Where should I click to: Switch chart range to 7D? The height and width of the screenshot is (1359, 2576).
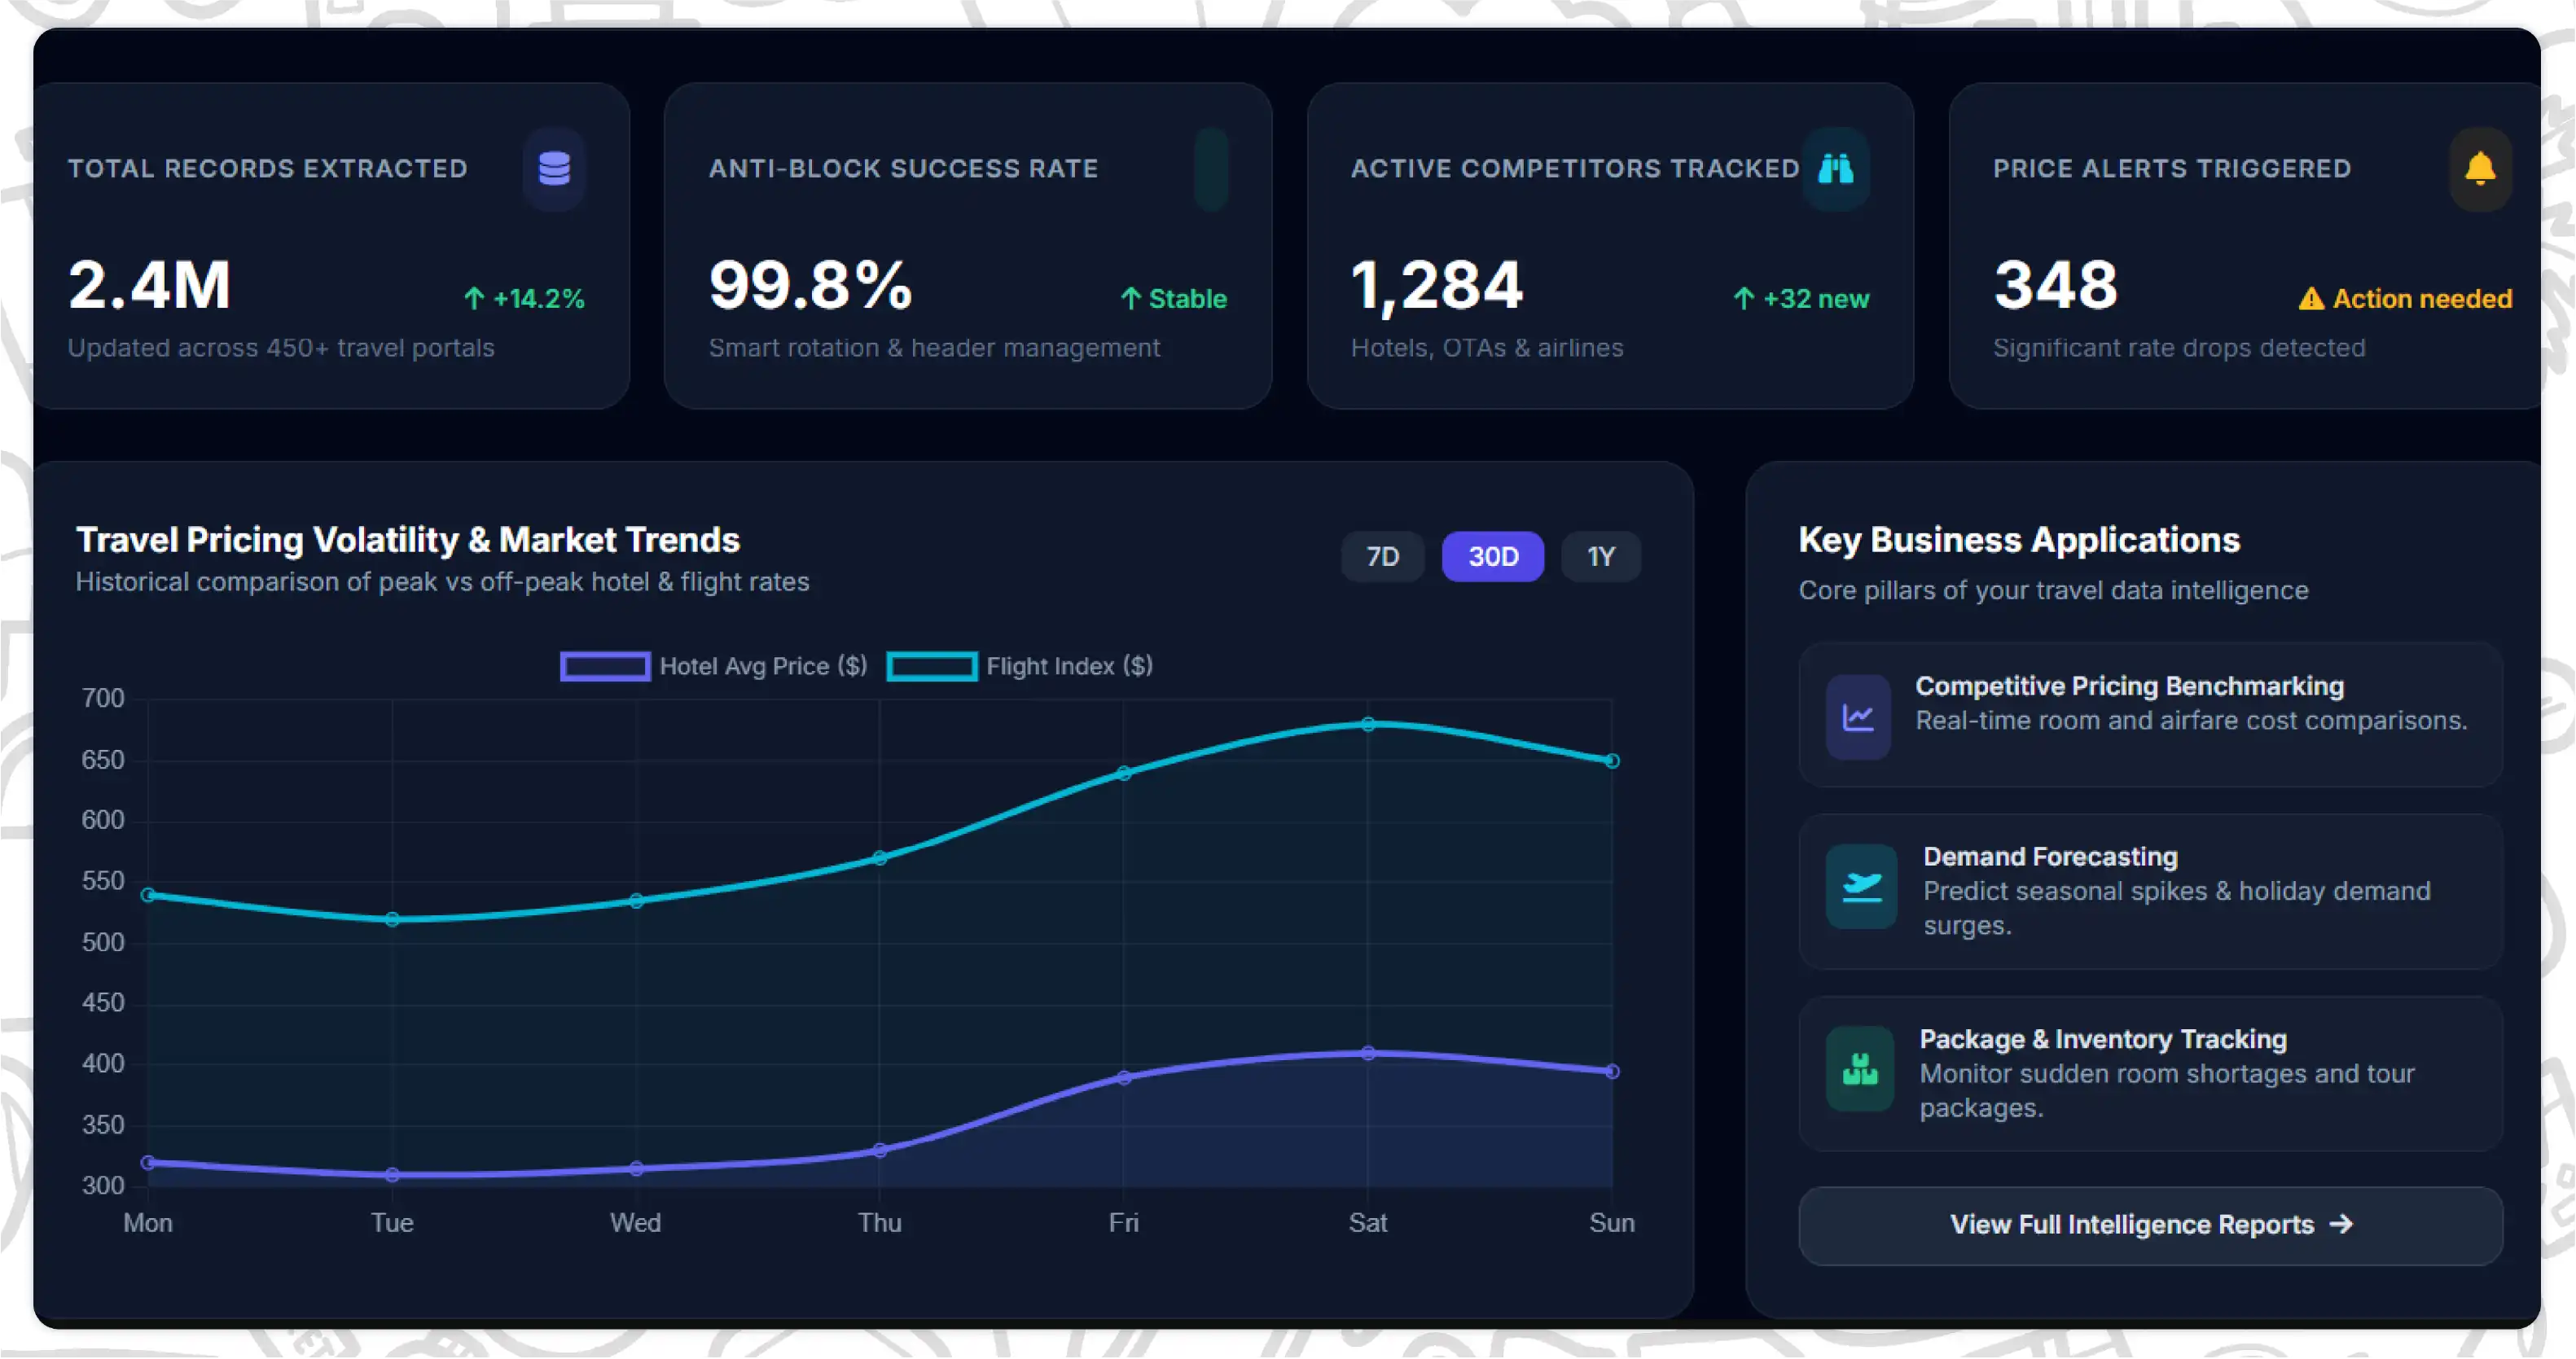pos(1382,556)
